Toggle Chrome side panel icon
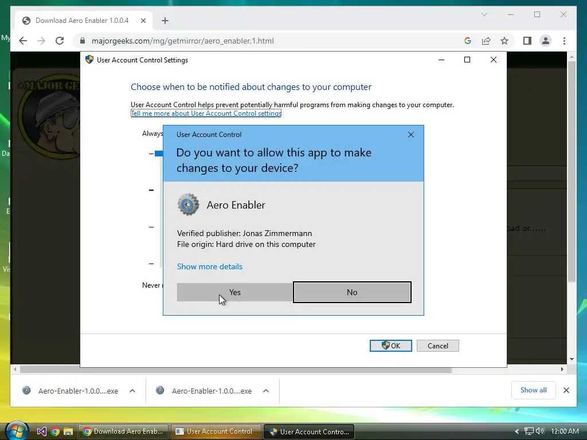 click(x=527, y=41)
